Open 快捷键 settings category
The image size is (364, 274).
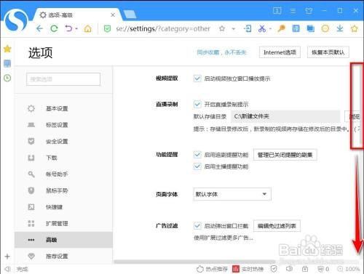(x=63, y=207)
